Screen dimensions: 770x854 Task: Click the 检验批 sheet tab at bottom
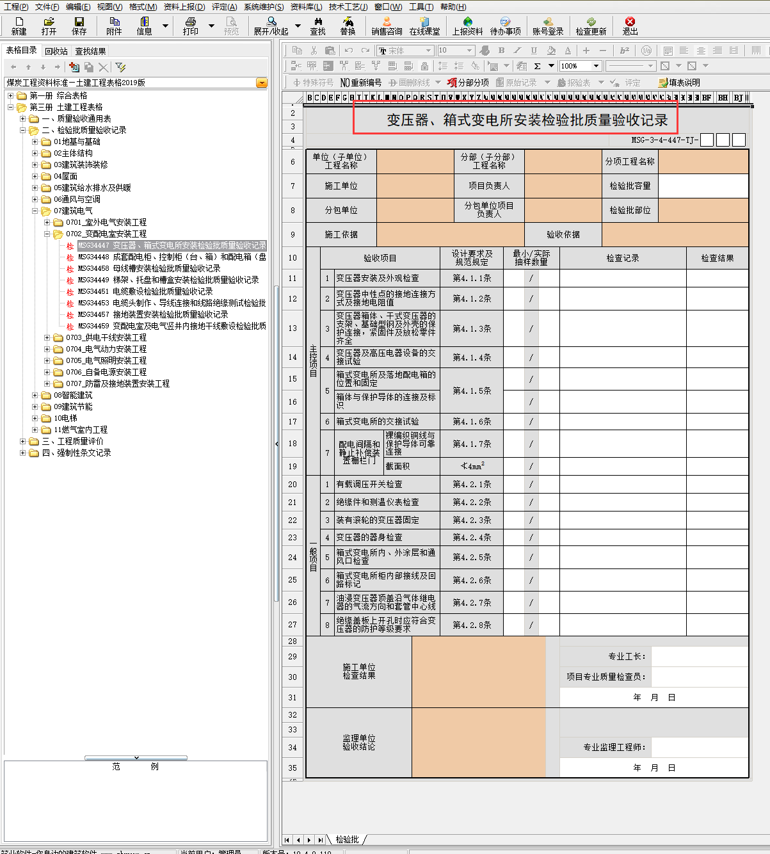[x=347, y=839]
